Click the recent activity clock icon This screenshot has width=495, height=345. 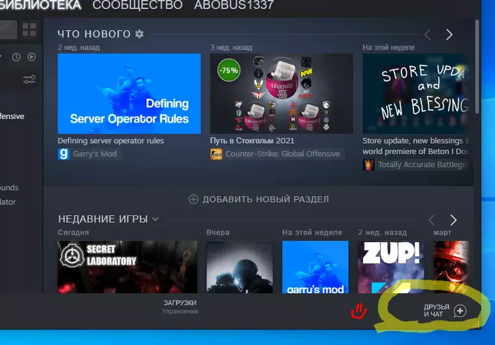pos(16,57)
